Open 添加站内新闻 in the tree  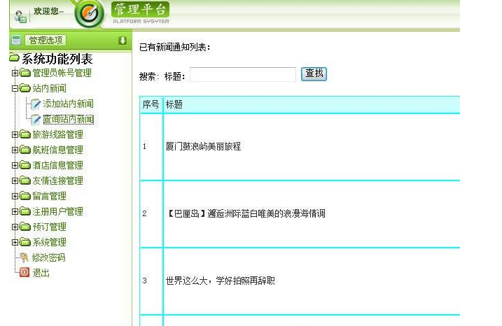(x=68, y=104)
